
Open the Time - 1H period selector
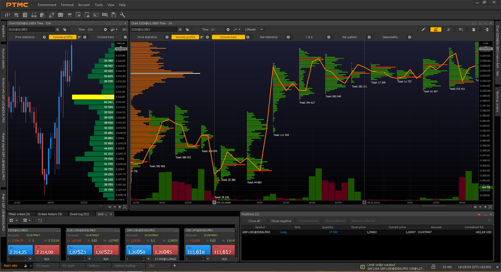pyautogui.click(x=209, y=29)
